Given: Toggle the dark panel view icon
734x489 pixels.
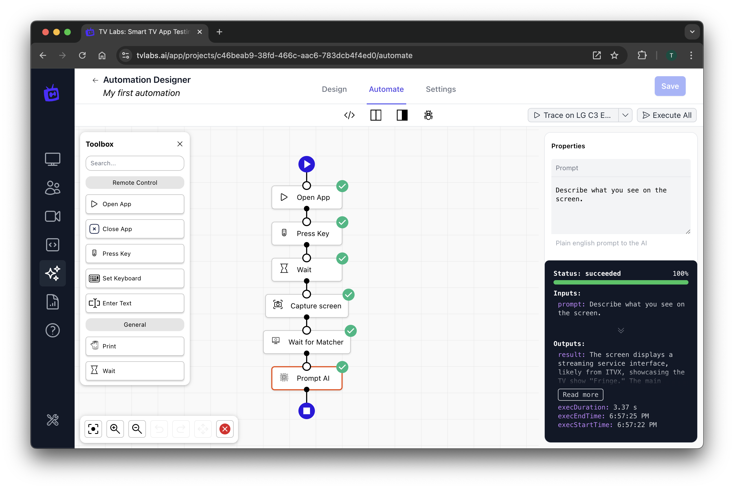Looking at the screenshot, I should tap(402, 115).
